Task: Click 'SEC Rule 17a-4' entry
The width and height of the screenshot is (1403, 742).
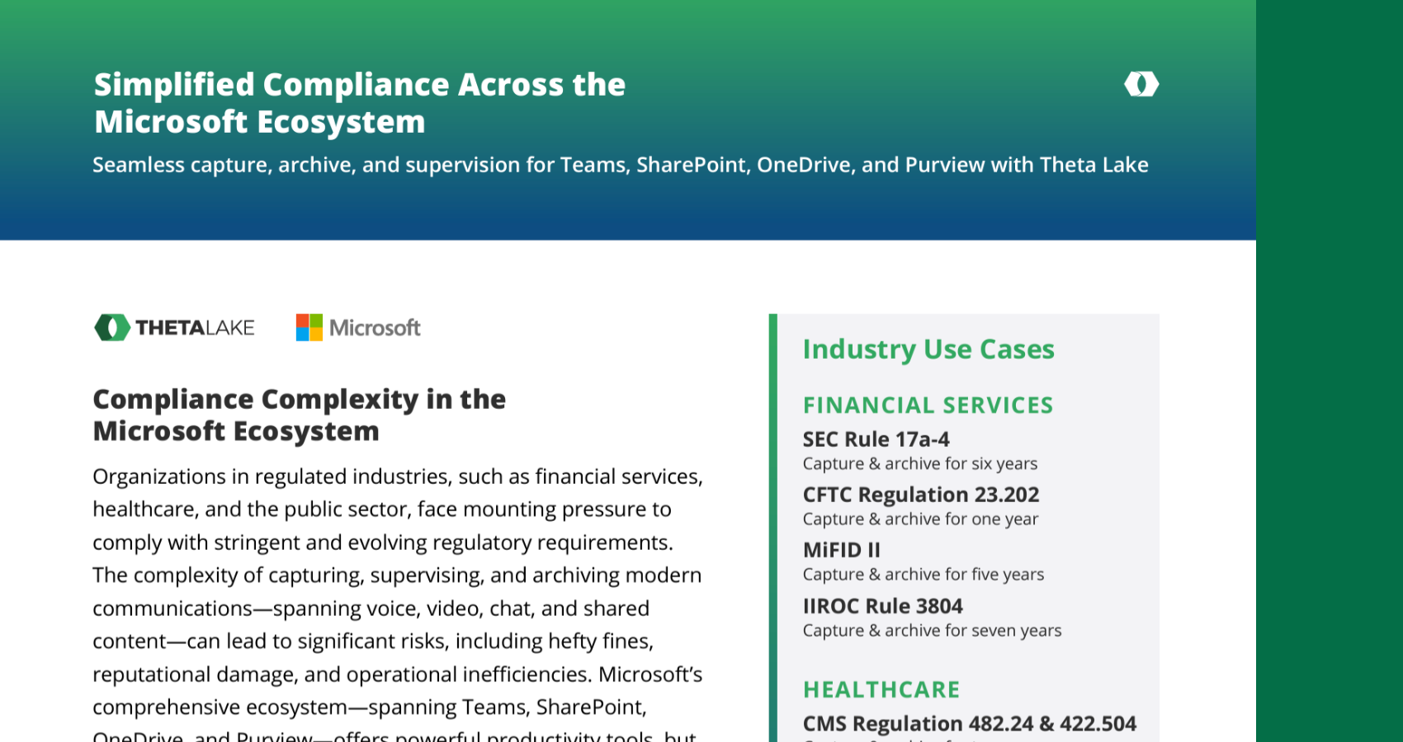Action: [876, 439]
